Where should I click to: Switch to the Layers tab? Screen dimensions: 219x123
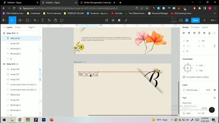[9, 27]
